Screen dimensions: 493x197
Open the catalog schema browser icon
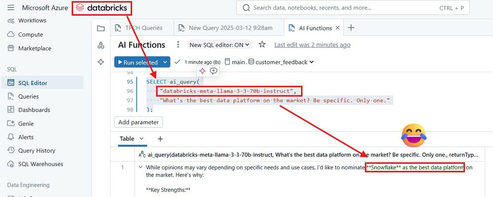click(101, 45)
